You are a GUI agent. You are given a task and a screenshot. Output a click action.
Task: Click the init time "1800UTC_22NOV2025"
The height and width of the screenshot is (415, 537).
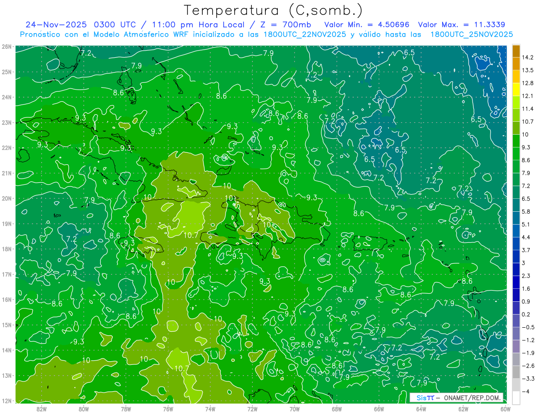[x=305, y=34]
